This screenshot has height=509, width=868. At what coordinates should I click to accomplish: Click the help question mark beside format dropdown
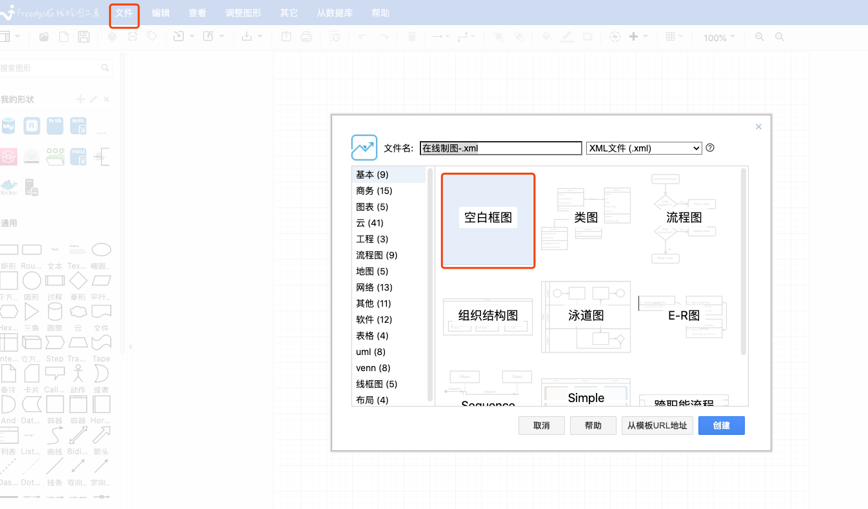coord(710,148)
